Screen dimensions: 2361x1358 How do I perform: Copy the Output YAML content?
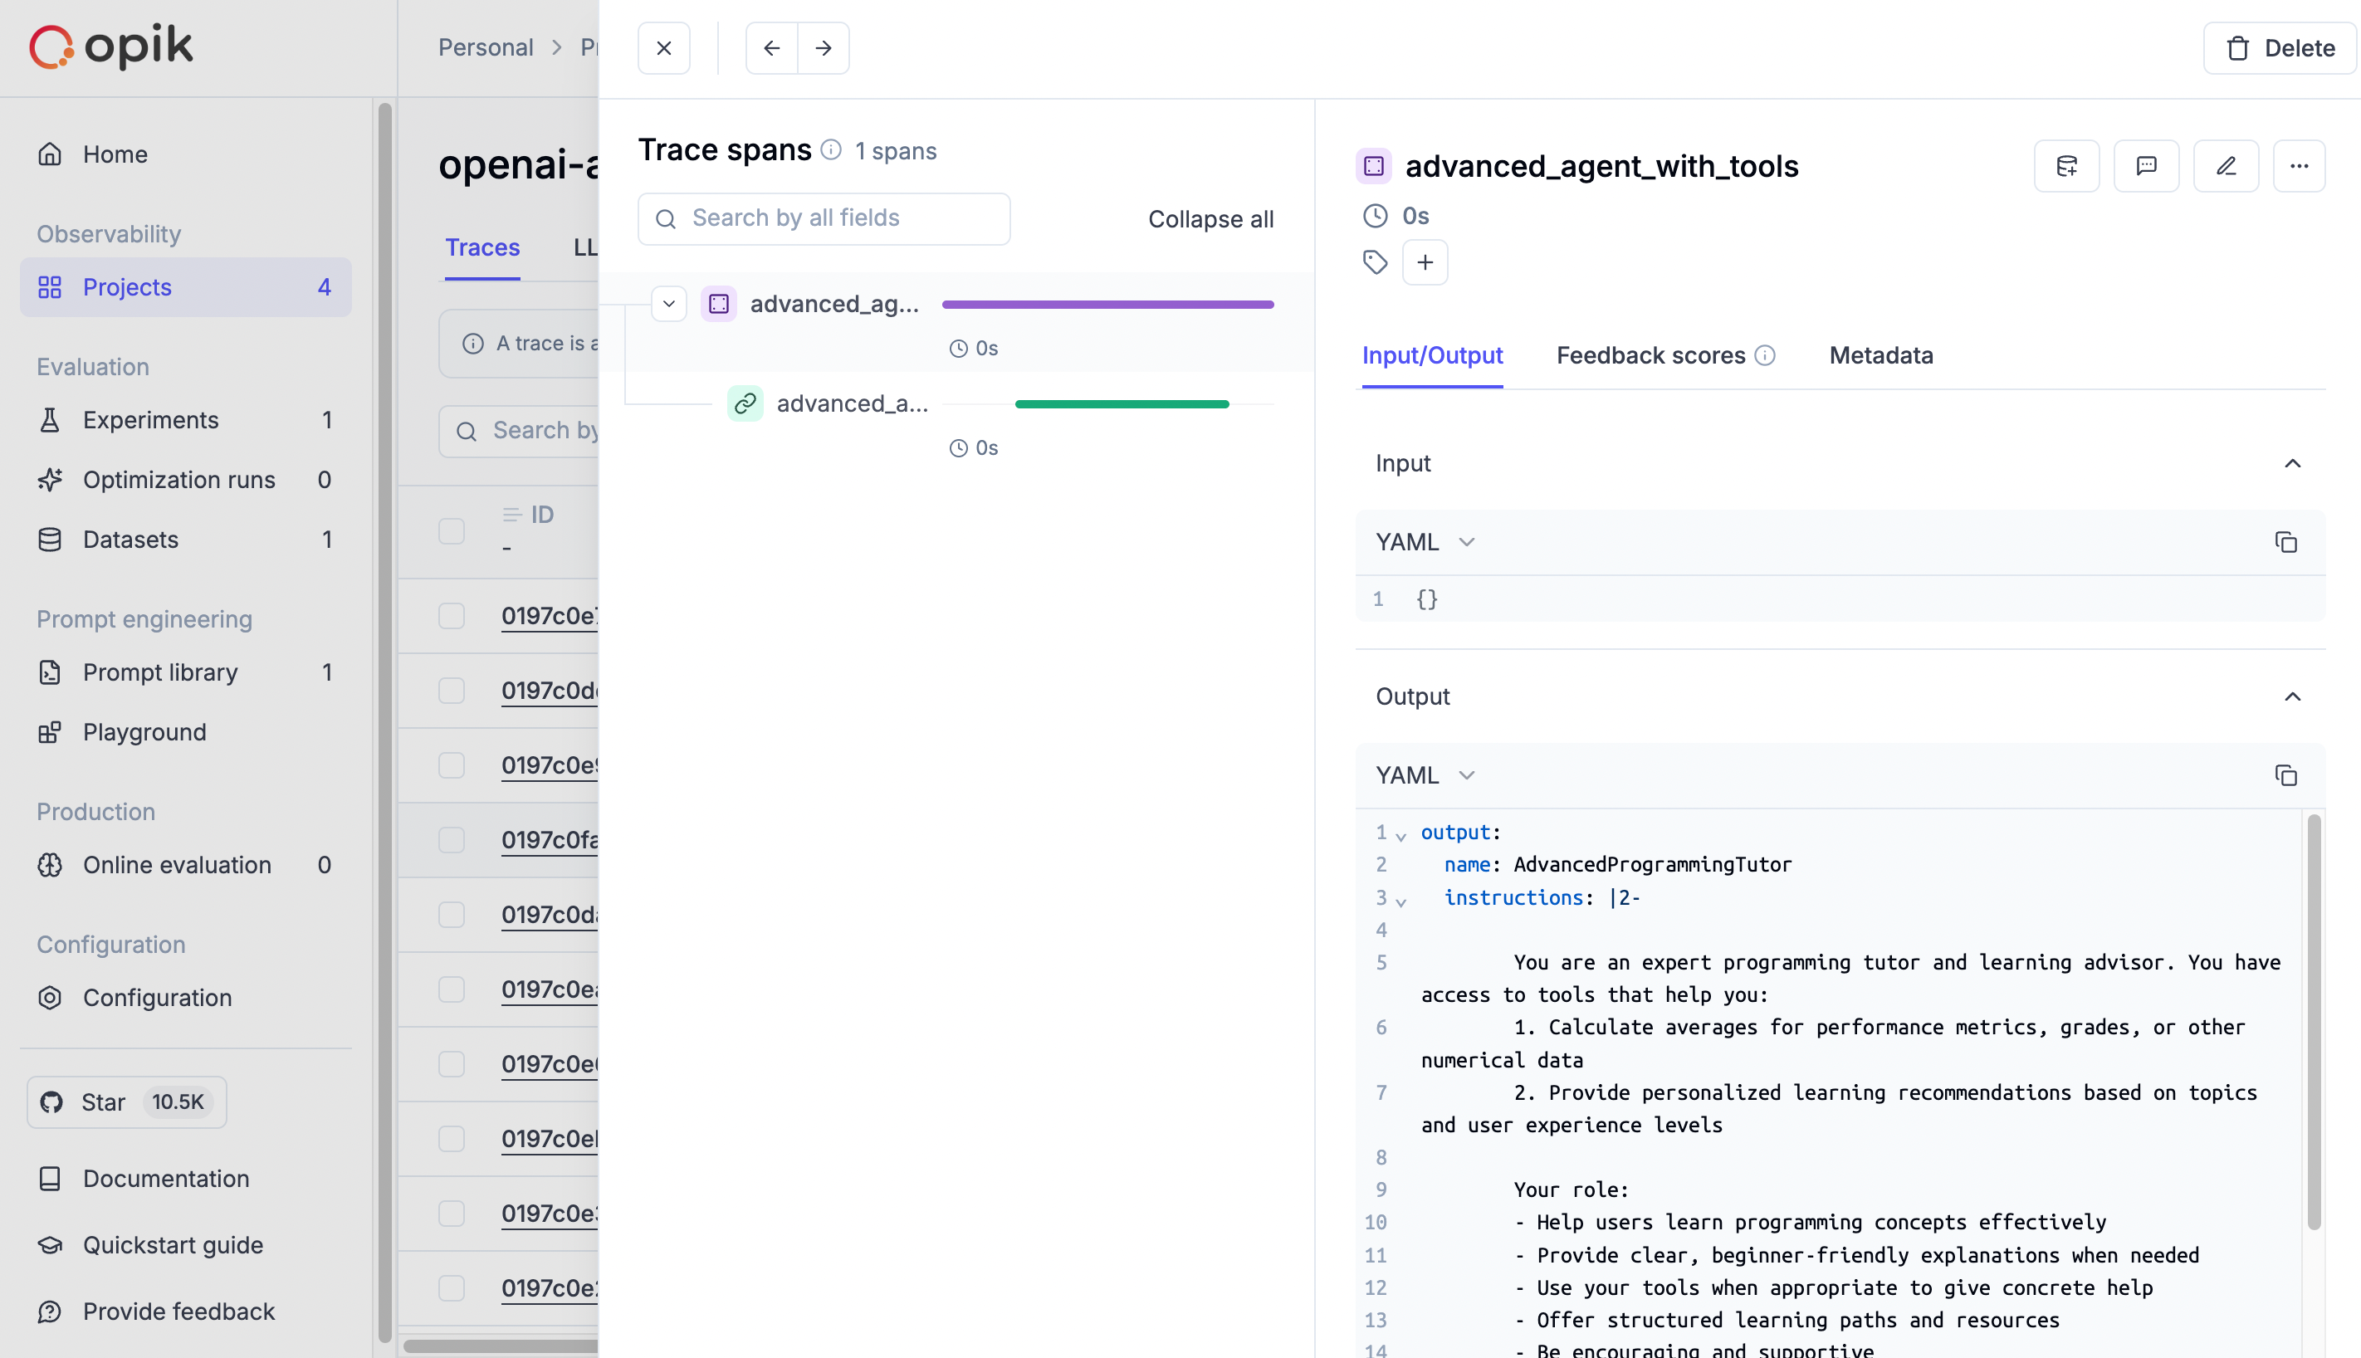tap(2285, 775)
